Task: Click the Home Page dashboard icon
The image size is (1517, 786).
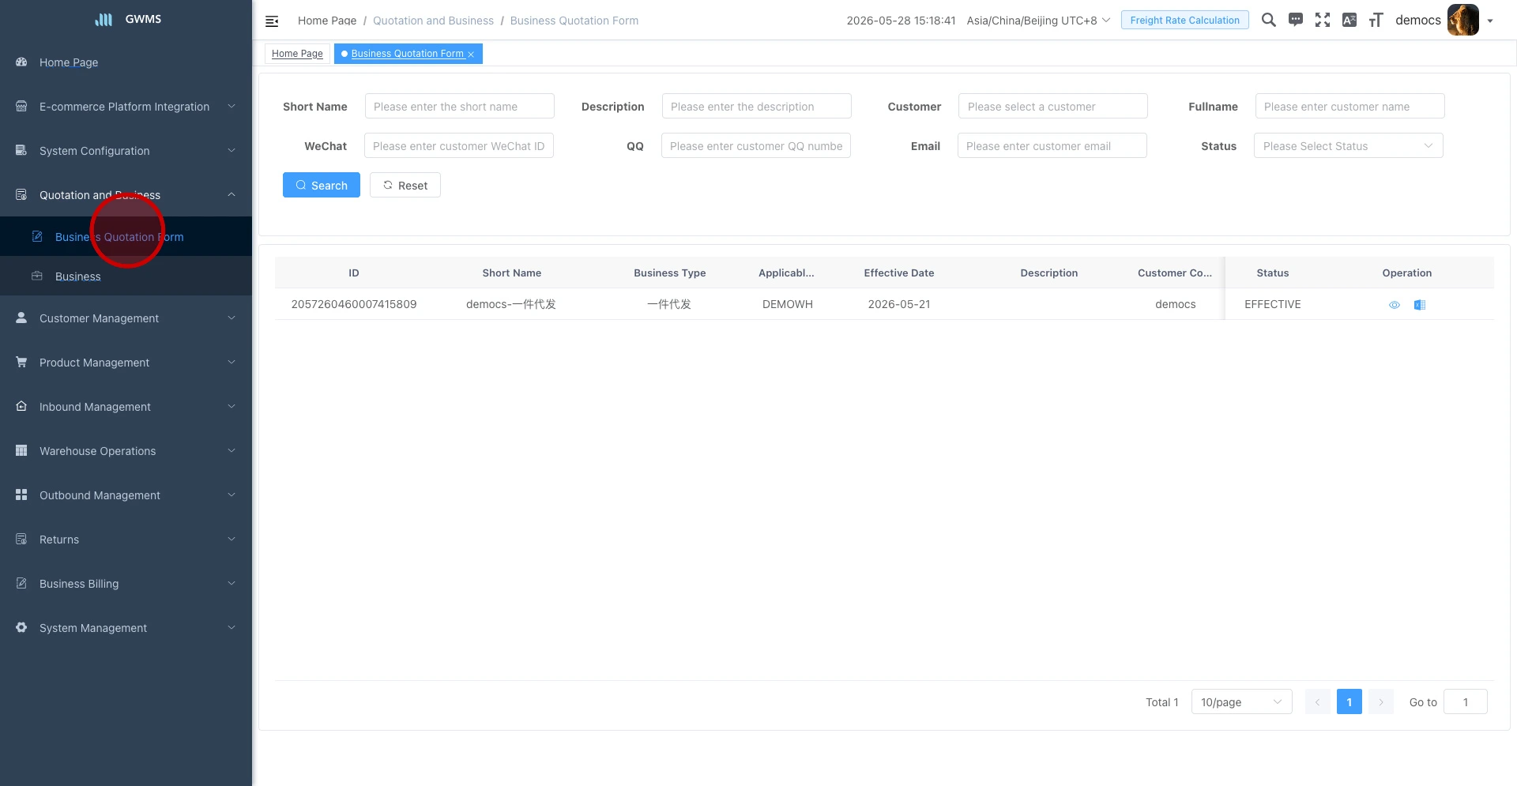Action: pos(21,62)
